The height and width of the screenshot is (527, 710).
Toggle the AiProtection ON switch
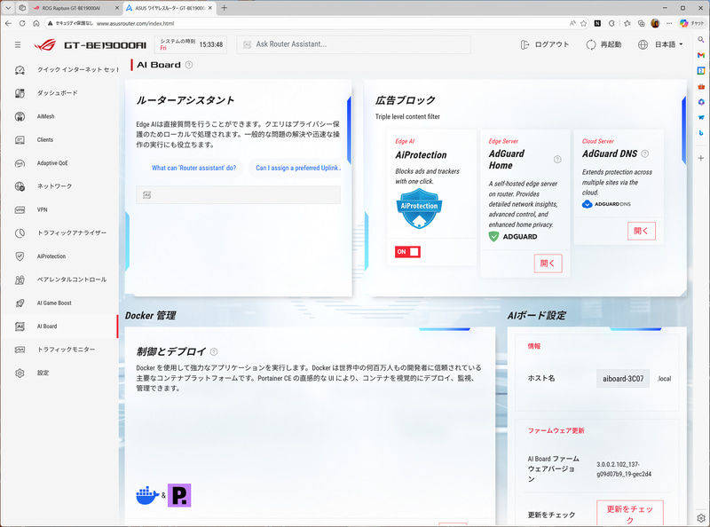pyautogui.click(x=407, y=252)
